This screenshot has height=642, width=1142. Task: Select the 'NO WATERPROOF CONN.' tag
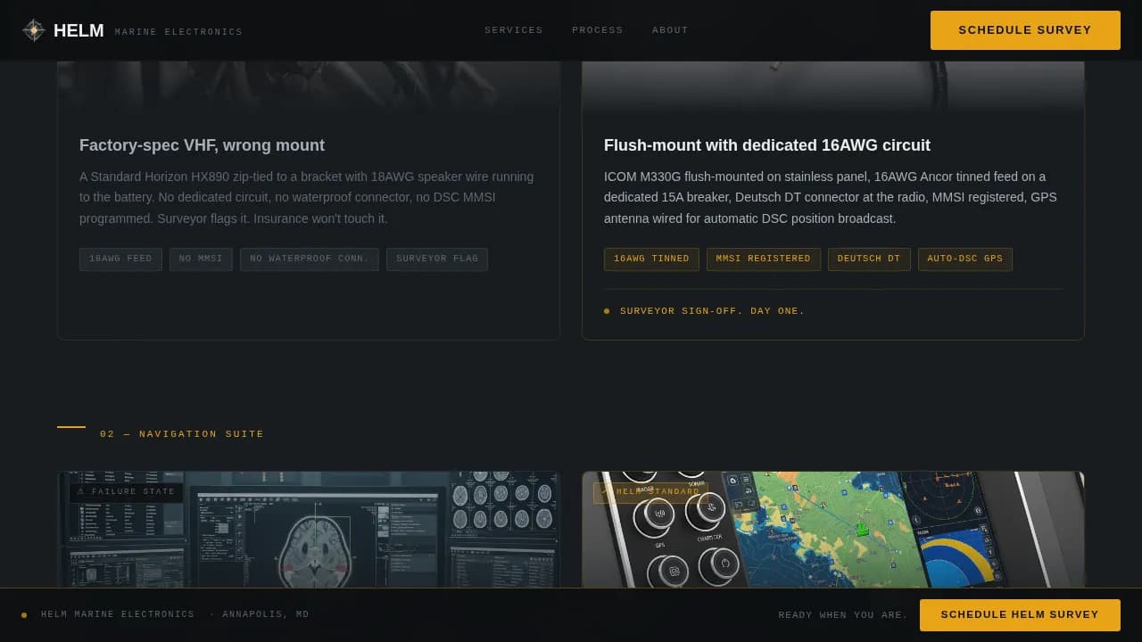[x=310, y=259]
